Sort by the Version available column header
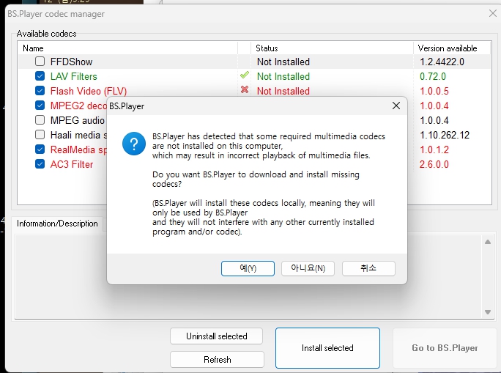 (452, 48)
